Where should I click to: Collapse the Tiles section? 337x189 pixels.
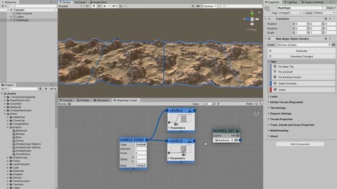click(x=269, y=62)
